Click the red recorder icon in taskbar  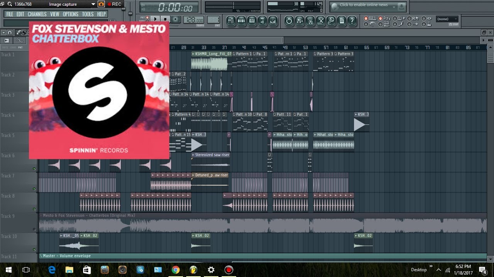tap(229, 270)
